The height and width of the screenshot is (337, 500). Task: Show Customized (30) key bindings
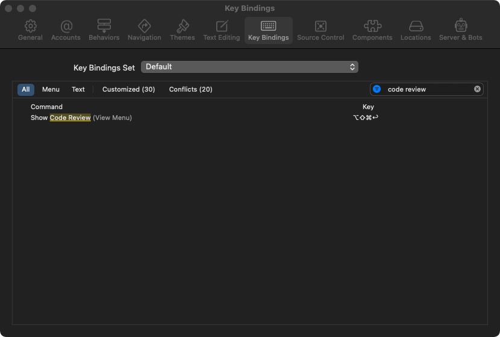click(x=128, y=89)
